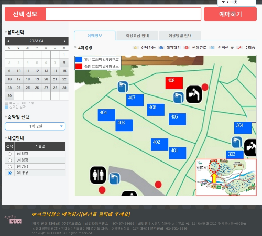Click red dot marker beside 408 fountain
This screenshot has width=262, height=236.
click(205, 87)
